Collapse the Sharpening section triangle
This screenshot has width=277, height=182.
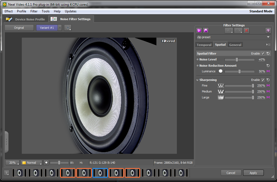(x=197, y=80)
